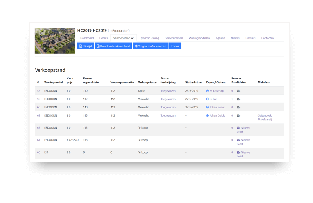Screen dimensions: 313x203
Task: Go to the Contacten tab
Action: [x=268, y=38]
